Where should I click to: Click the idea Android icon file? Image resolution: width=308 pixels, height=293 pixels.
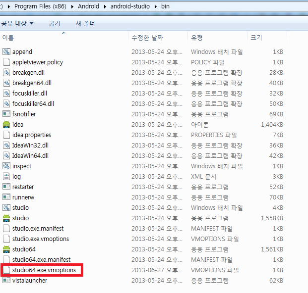coord(6,124)
